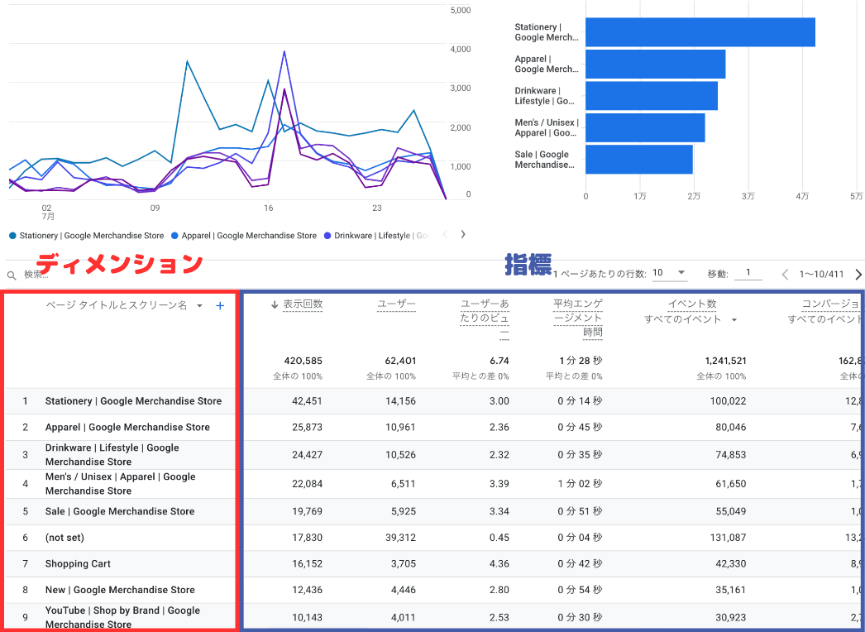
Task: Click the 42,451 views cell for Stationery
Action: [308, 401]
